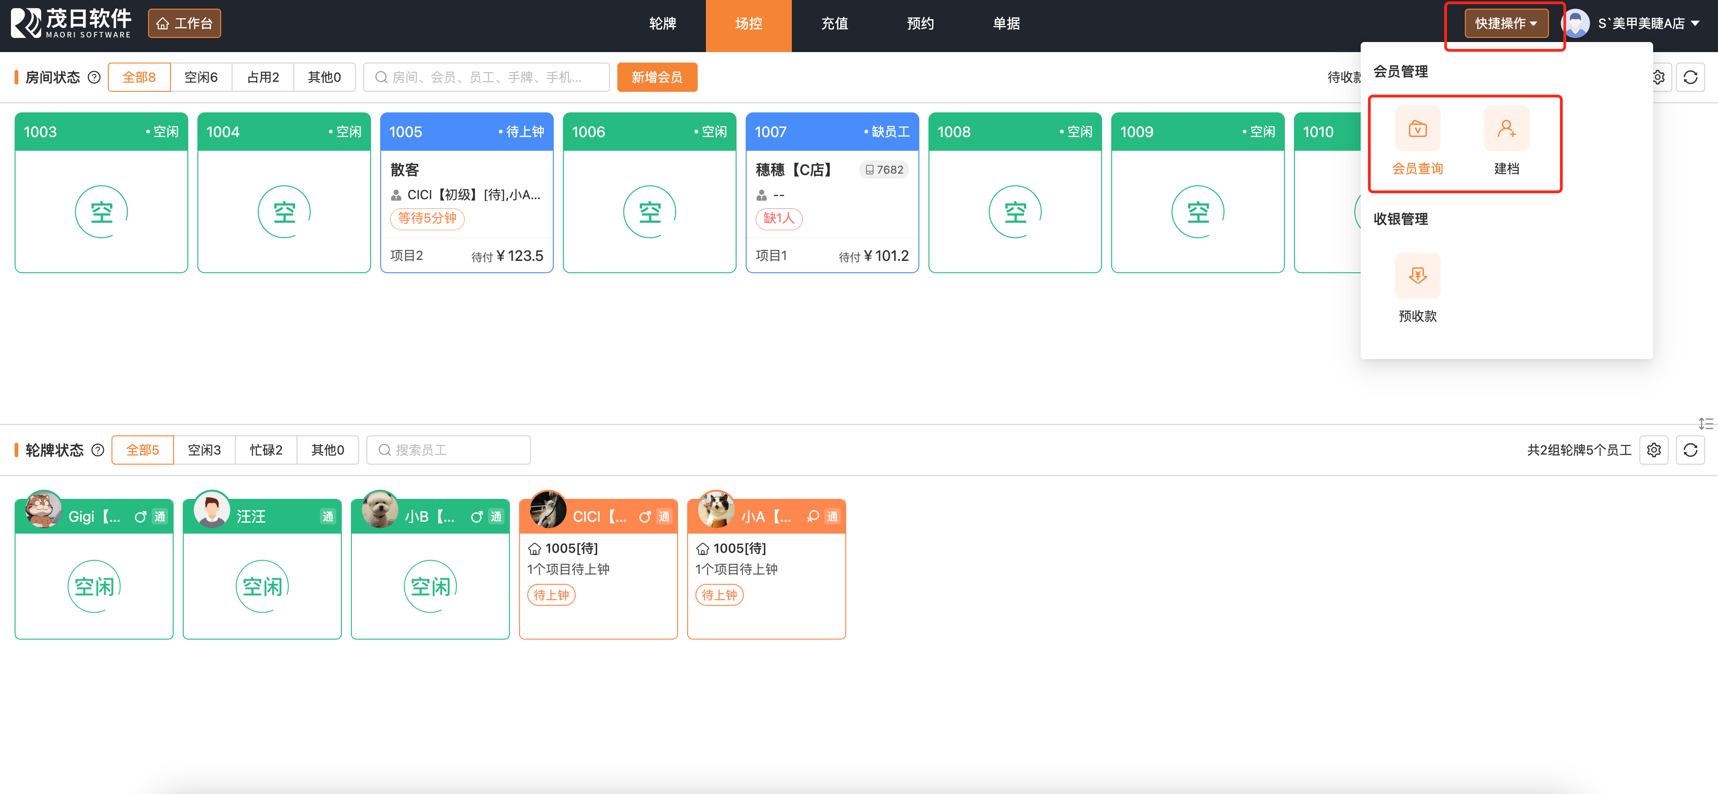
Task: Click the 房间状态 help question mark icon
Action: click(x=94, y=77)
